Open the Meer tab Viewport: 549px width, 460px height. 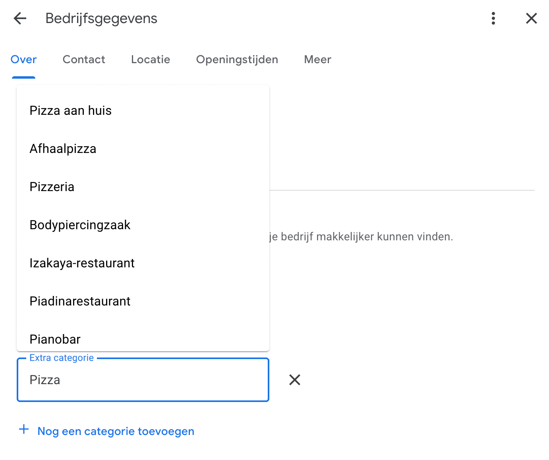click(x=317, y=60)
